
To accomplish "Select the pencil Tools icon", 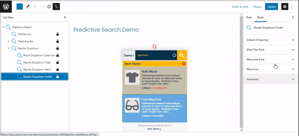I will click(x=28, y=7).
